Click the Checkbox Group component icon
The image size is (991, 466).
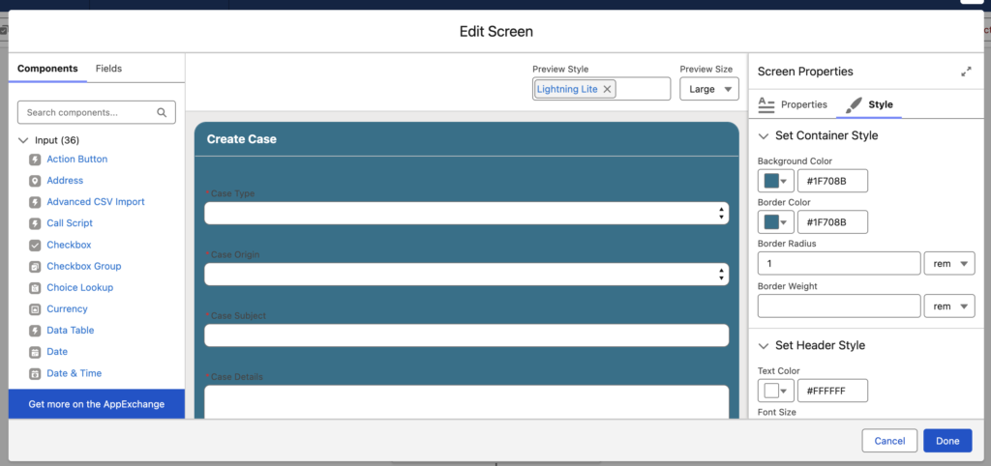pos(35,267)
